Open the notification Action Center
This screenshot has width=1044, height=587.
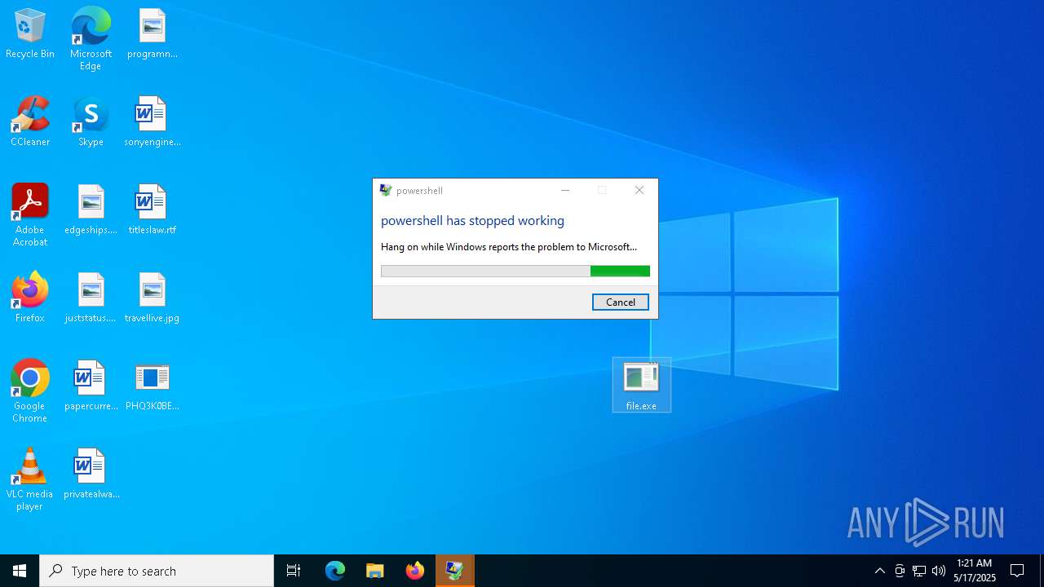[x=1017, y=571]
